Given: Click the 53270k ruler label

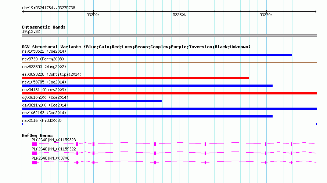Looking at the screenshot, I should pyautogui.click(x=266, y=15).
